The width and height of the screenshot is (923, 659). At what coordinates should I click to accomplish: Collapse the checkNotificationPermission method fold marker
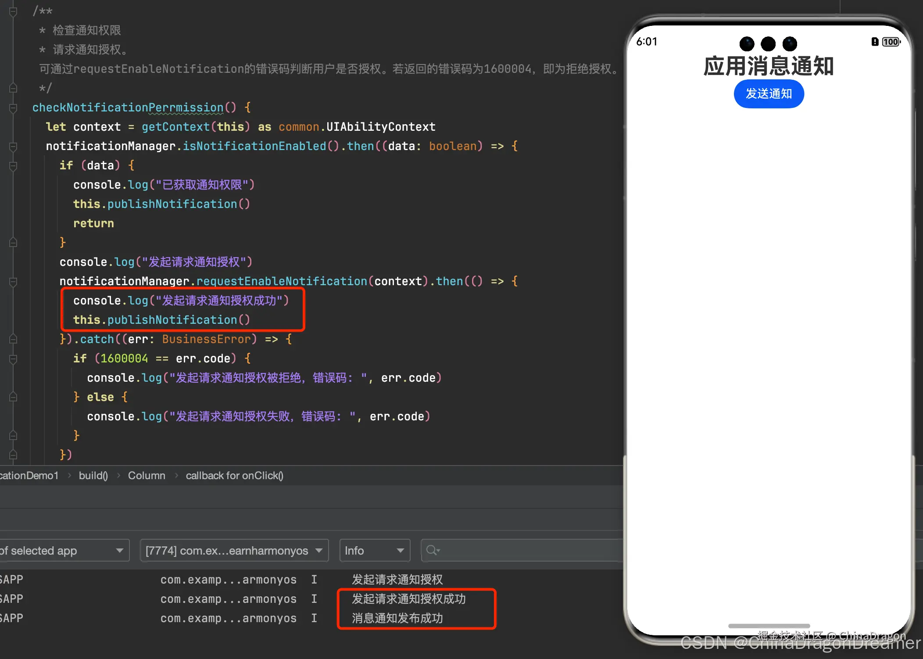(x=13, y=107)
